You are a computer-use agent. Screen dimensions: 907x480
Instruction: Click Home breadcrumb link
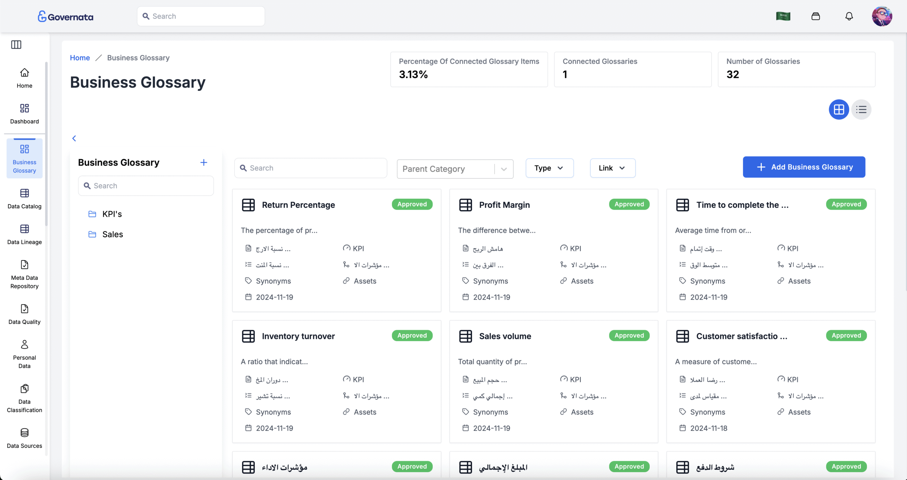80,58
